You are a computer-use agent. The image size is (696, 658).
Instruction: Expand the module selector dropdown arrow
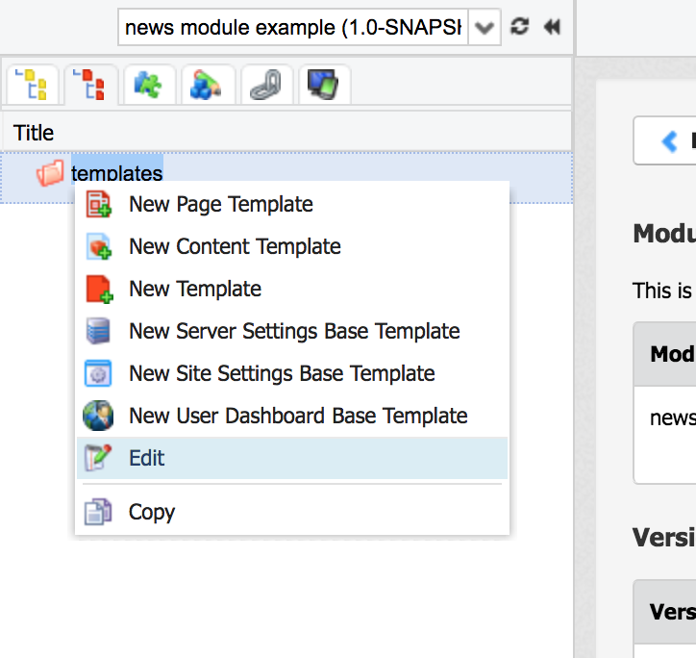point(486,27)
